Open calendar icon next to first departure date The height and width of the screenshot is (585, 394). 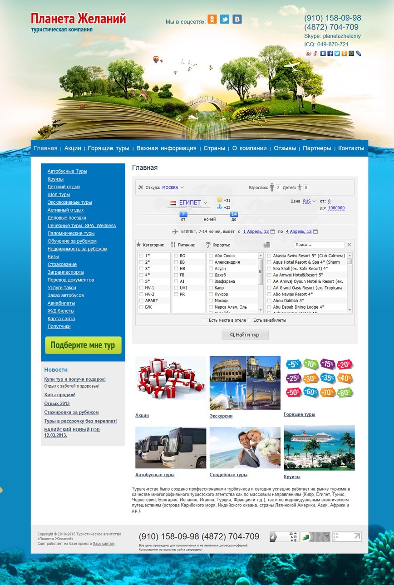[273, 231]
